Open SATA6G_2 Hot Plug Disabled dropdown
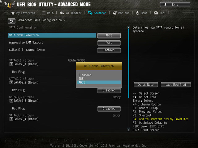 (109, 90)
